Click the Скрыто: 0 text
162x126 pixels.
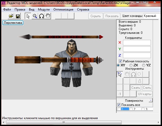point(125,29)
